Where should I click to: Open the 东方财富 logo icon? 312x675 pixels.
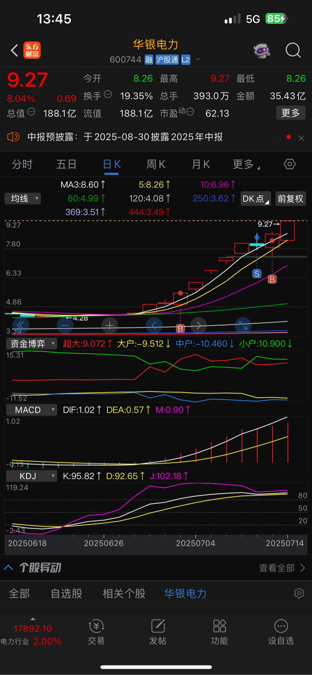[32, 50]
